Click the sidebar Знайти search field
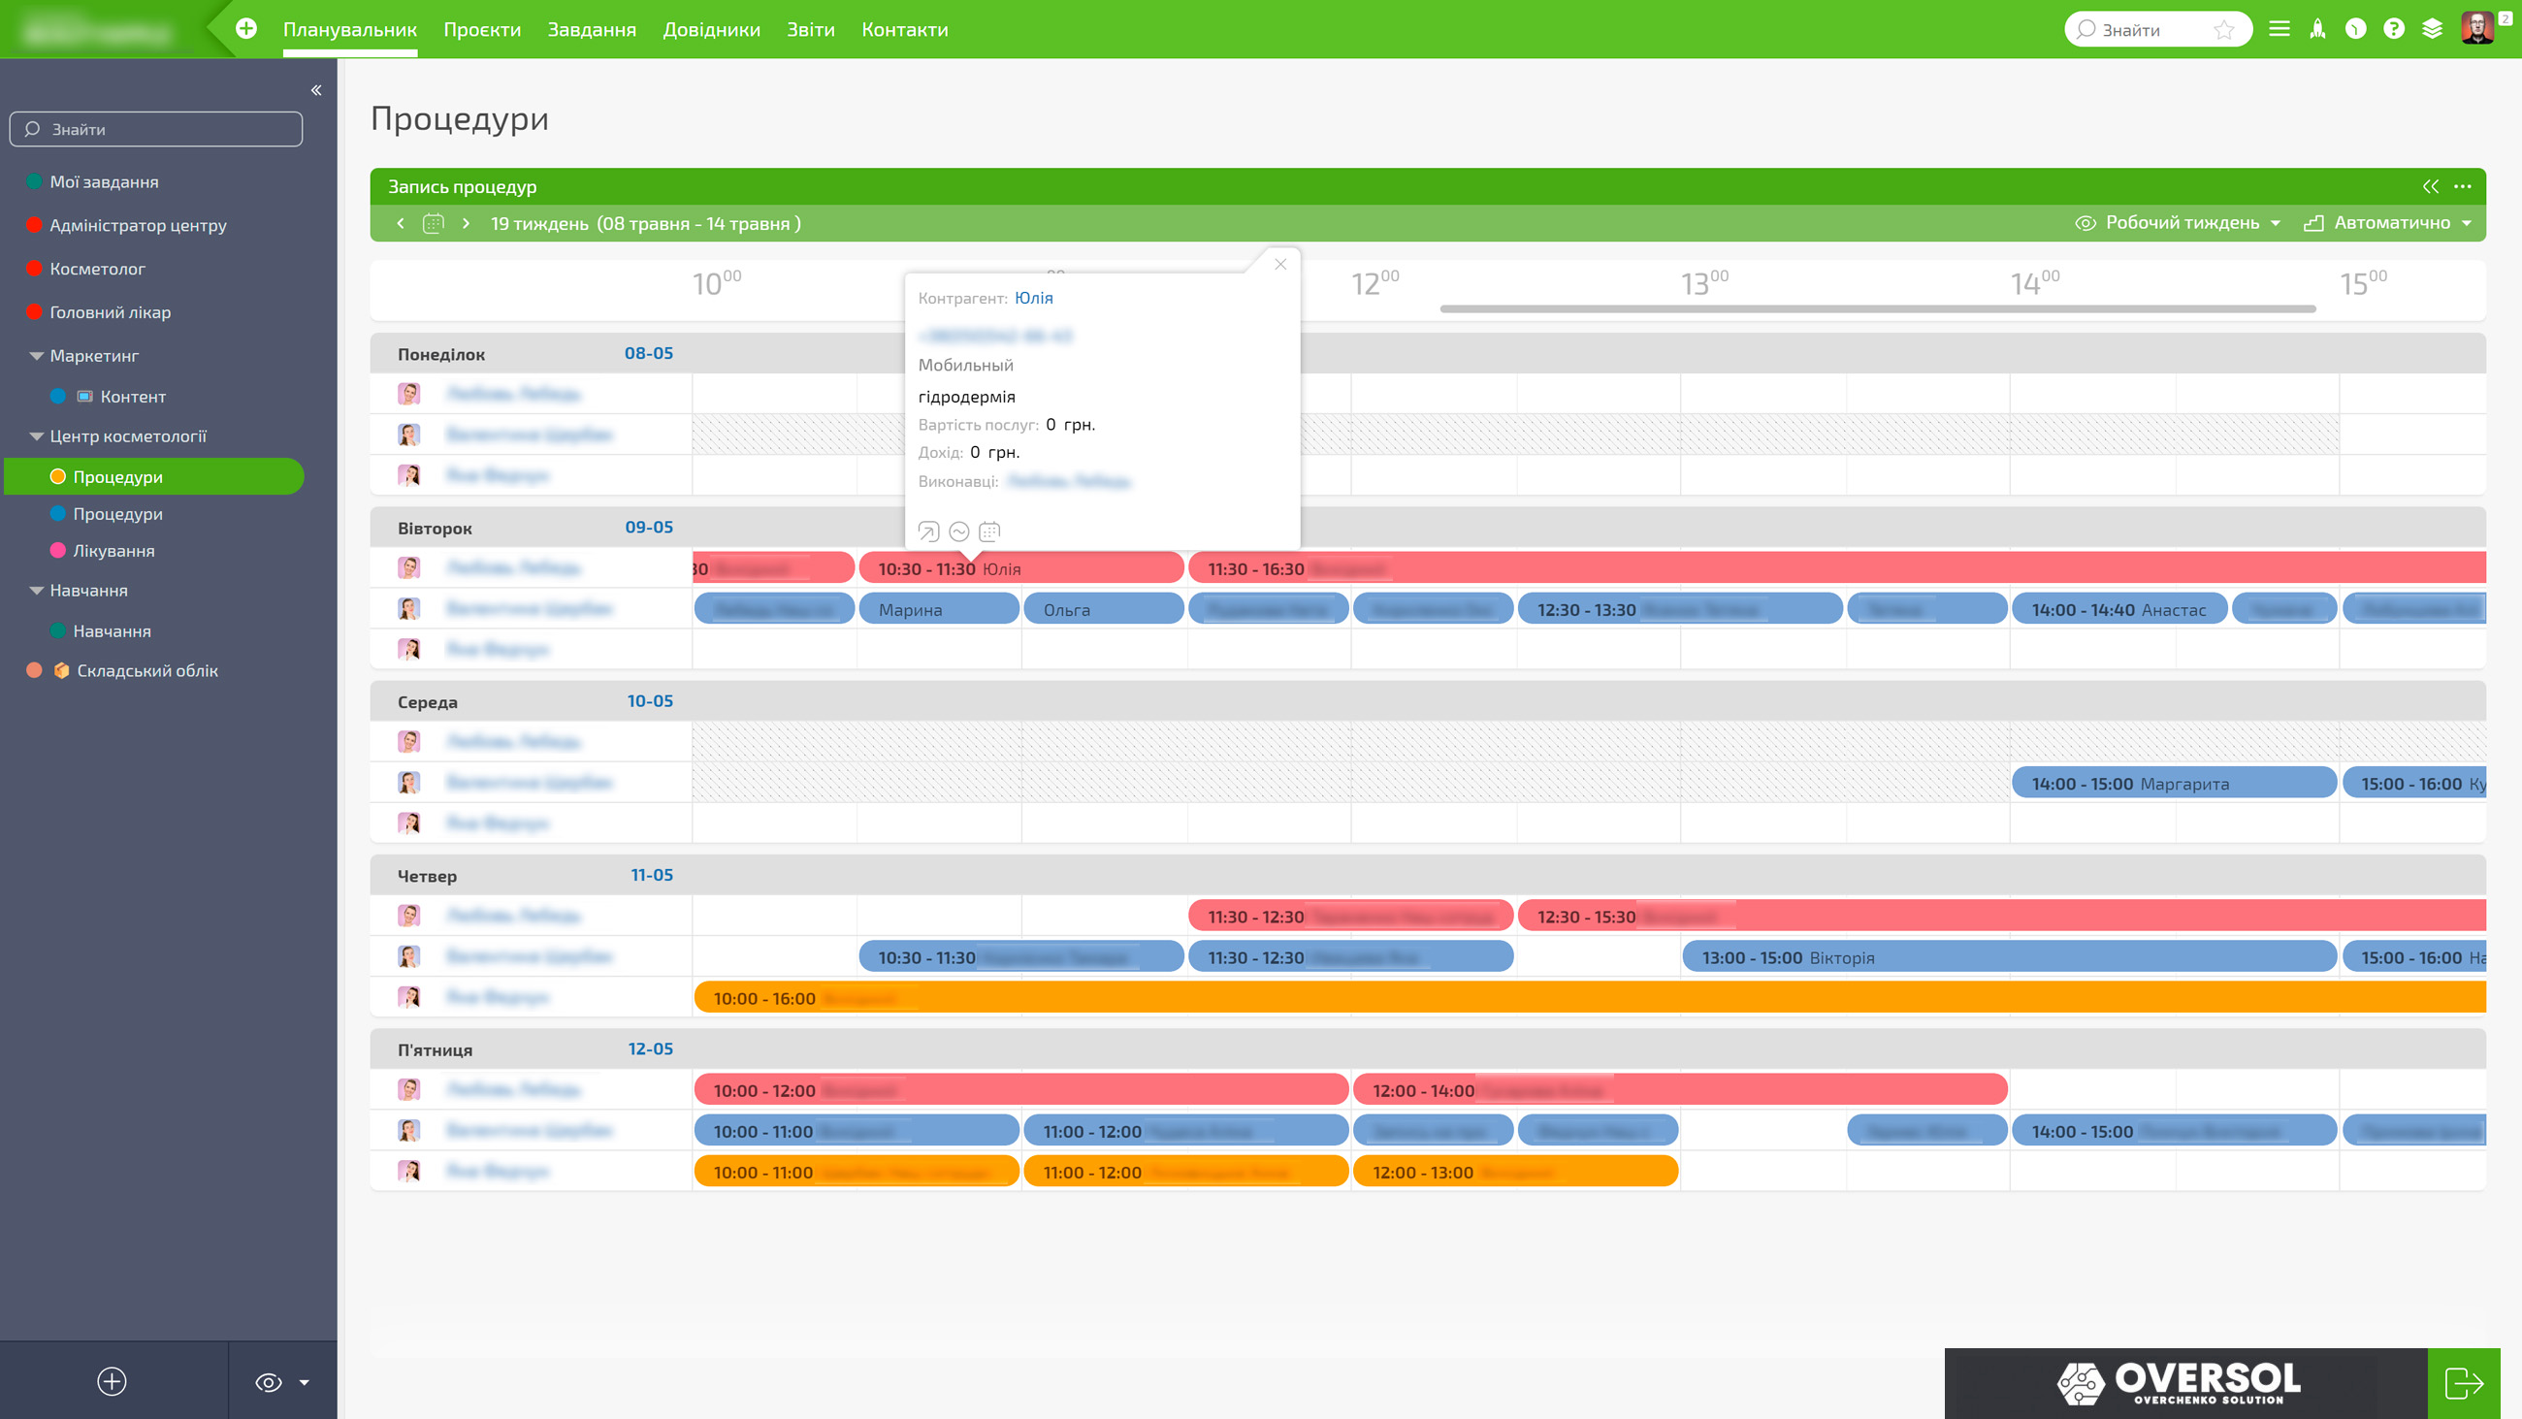 coord(156,129)
